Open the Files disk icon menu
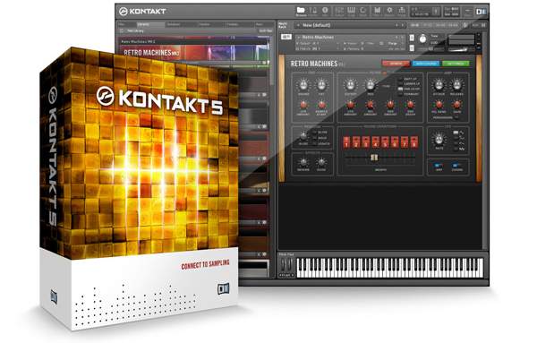The image size is (537, 343). coord(377,11)
